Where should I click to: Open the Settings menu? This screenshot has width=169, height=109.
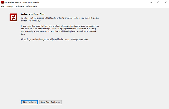[10, 6]
